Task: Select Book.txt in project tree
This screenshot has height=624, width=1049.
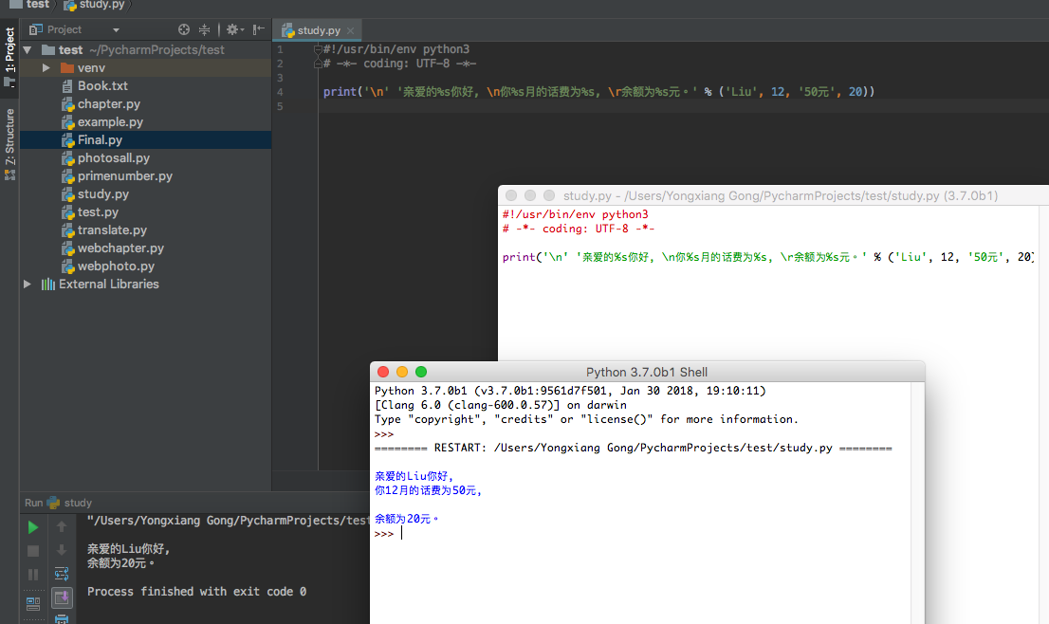Action: pos(102,85)
